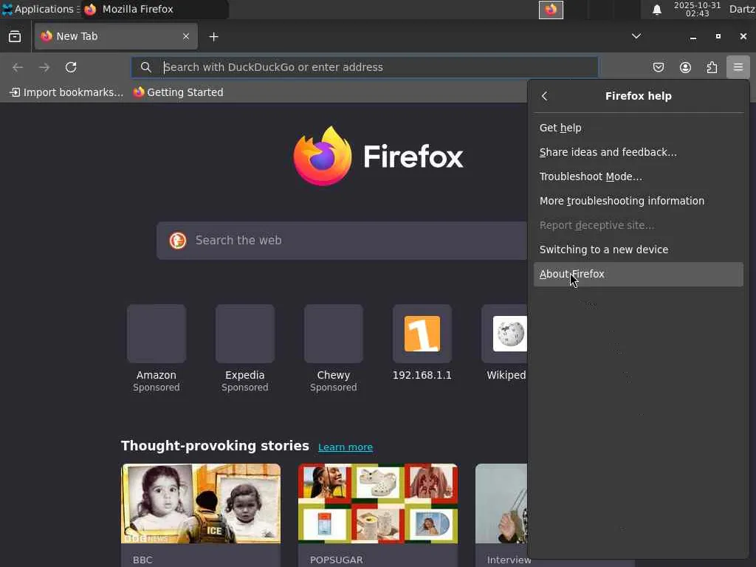Click the Learn more link
The image size is (756, 567).
[346, 447]
